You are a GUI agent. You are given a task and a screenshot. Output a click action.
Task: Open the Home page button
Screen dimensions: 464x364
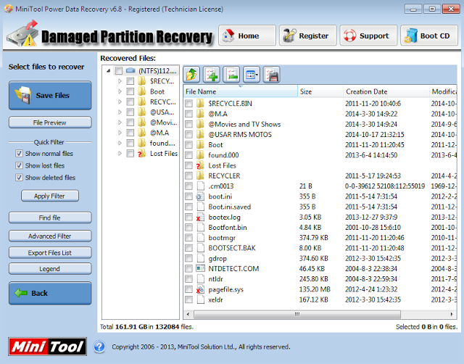(247, 36)
